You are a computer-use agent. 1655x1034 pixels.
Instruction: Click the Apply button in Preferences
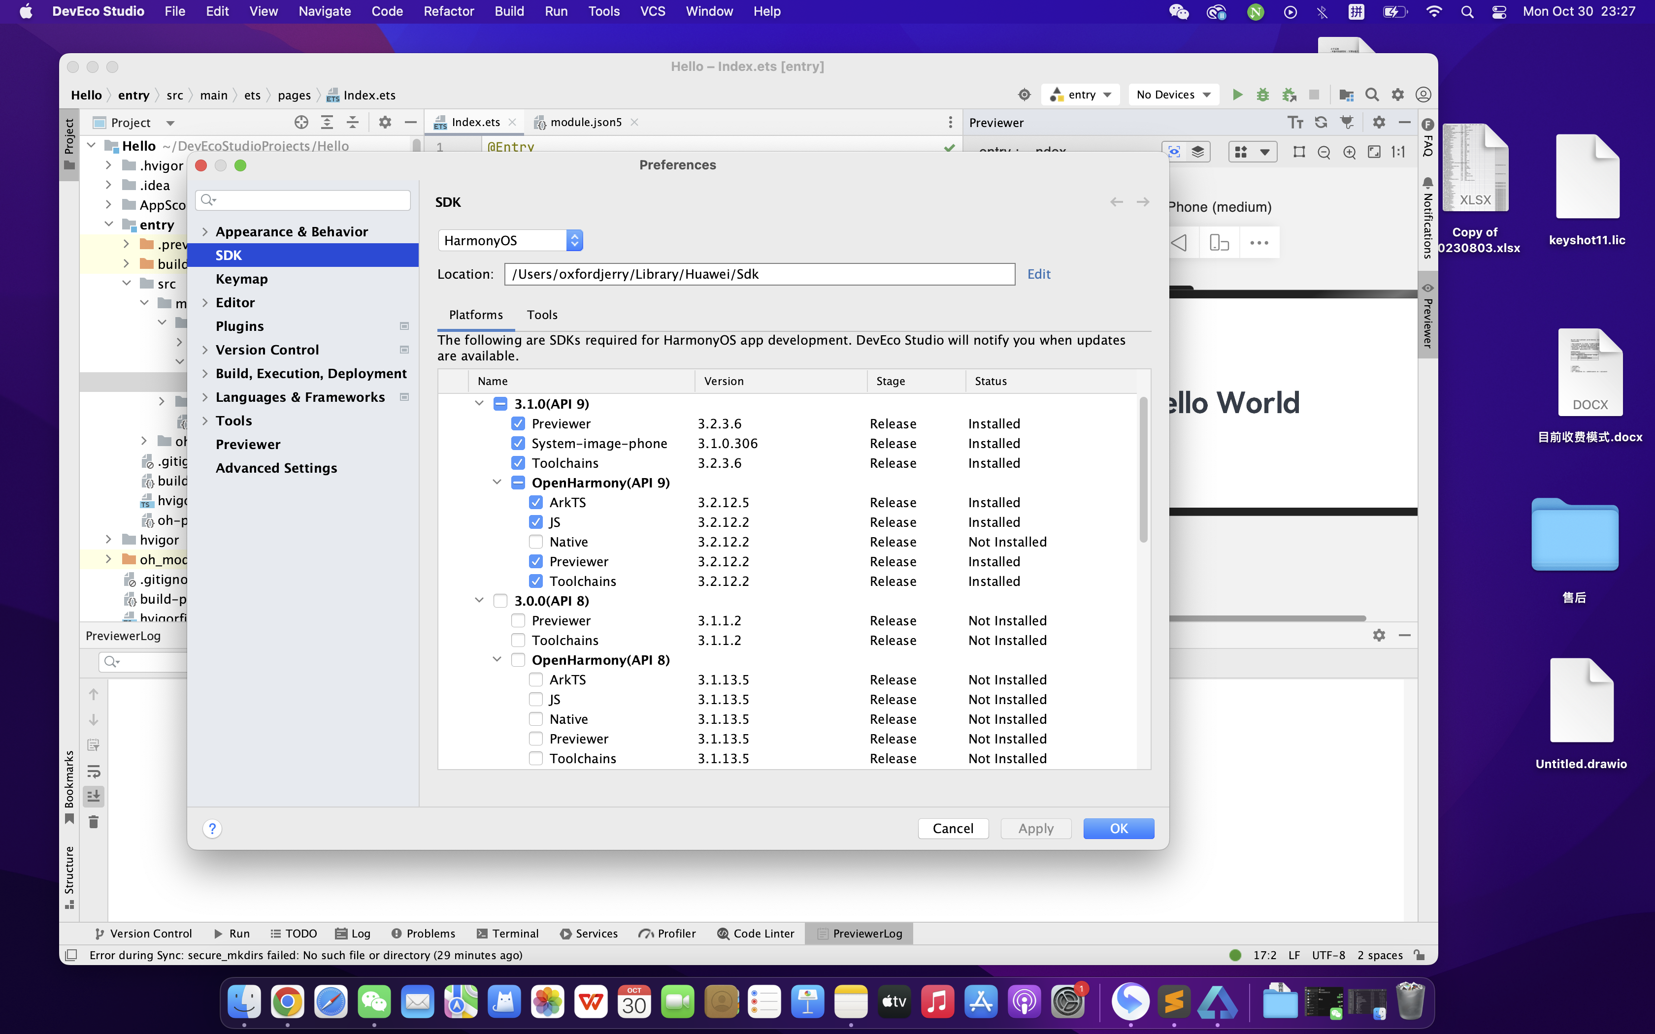point(1035,829)
